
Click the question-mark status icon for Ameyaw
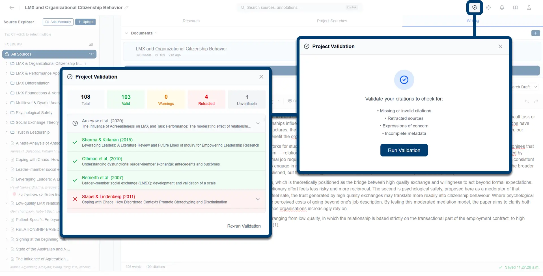[x=75, y=123]
